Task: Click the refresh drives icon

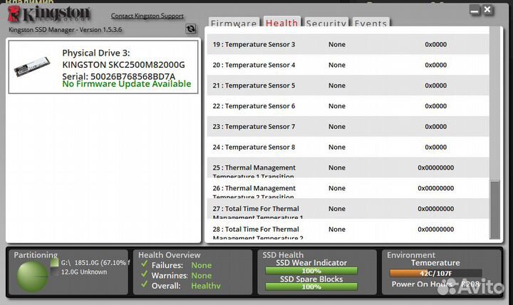Action: 191,29
